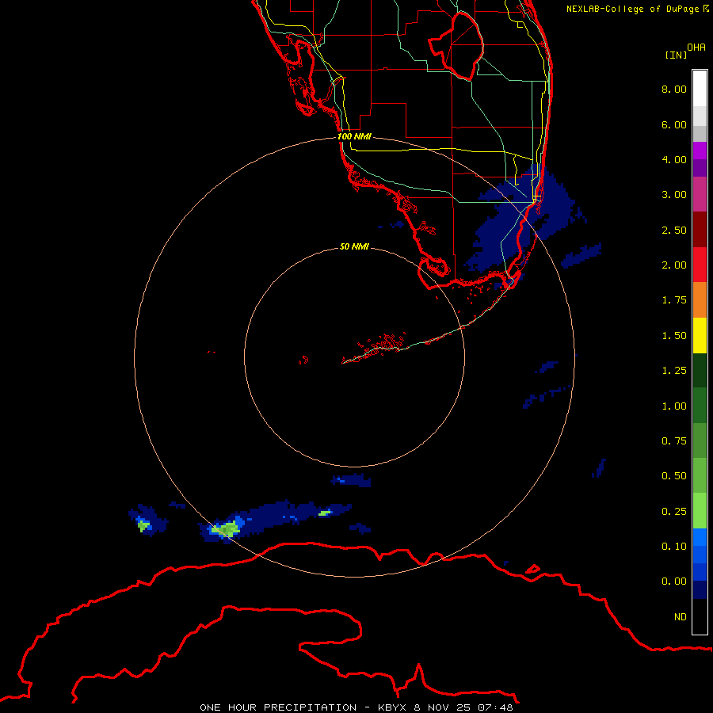Select the 8.00 legend value
Screen dimensions: 713x713
(x=674, y=89)
